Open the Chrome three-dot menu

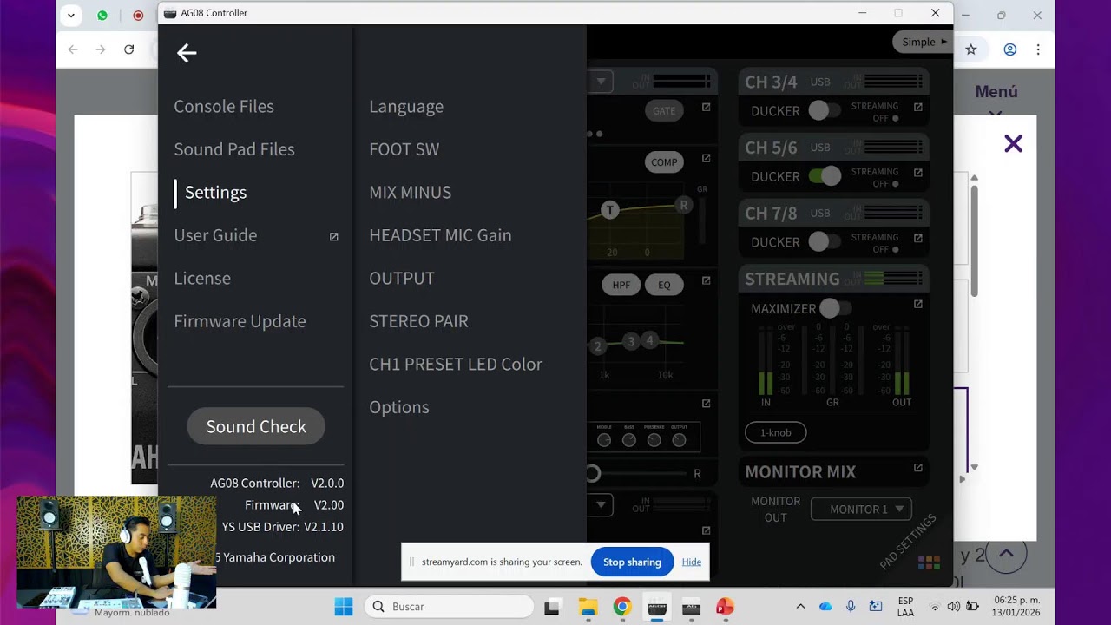click(x=1038, y=49)
